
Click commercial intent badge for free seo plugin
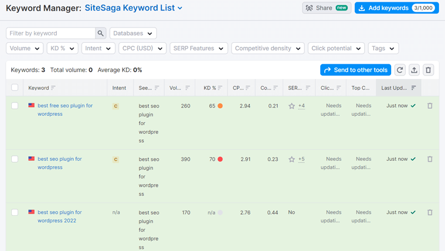point(116,106)
